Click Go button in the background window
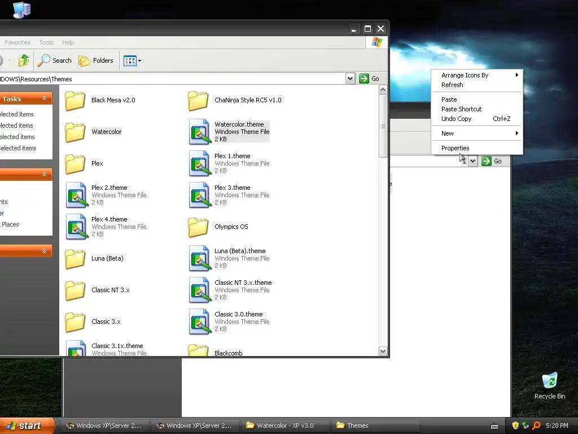Screen dimensions: 578x434 click(x=492, y=161)
